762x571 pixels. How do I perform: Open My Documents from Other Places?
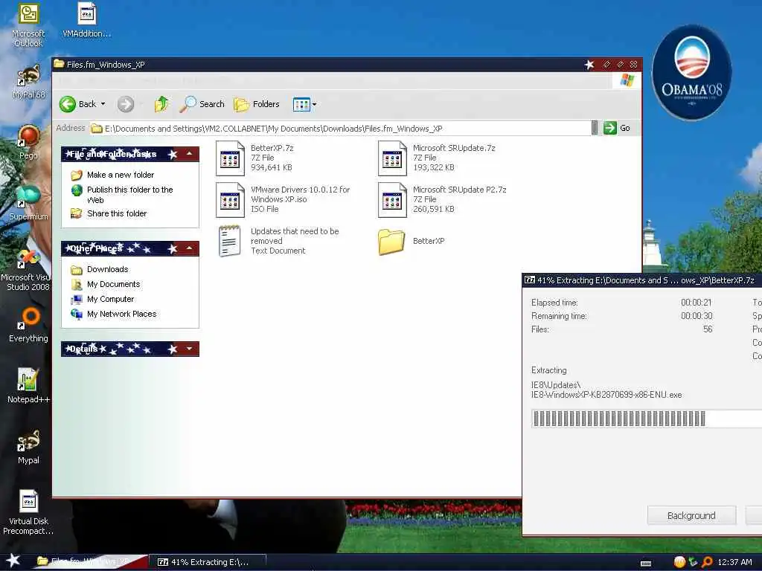pos(113,284)
